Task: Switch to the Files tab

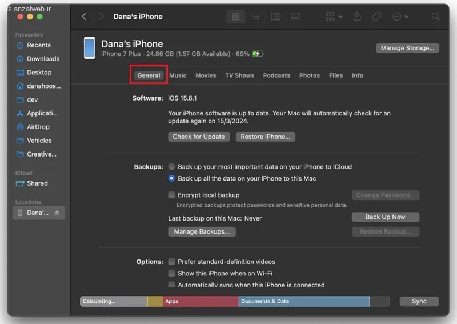Action: (336, 75)
